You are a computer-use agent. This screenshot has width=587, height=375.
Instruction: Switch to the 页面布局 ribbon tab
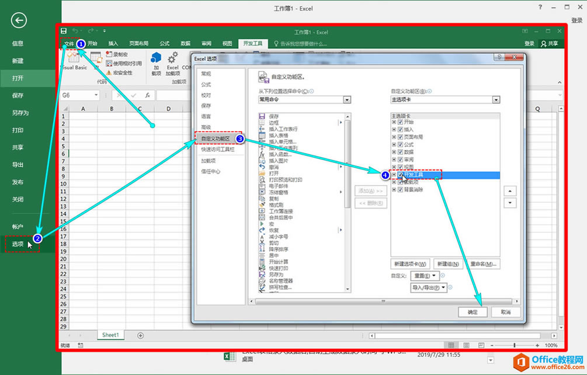click(139, 43)
